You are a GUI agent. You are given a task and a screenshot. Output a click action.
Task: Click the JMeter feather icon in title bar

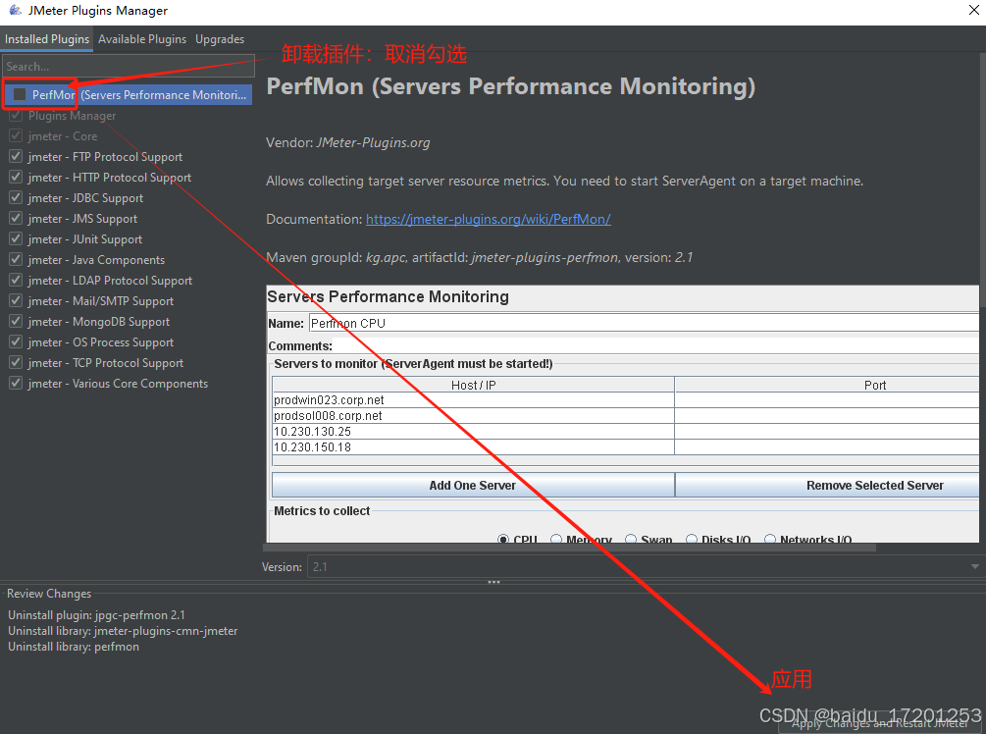pos(15,10)
